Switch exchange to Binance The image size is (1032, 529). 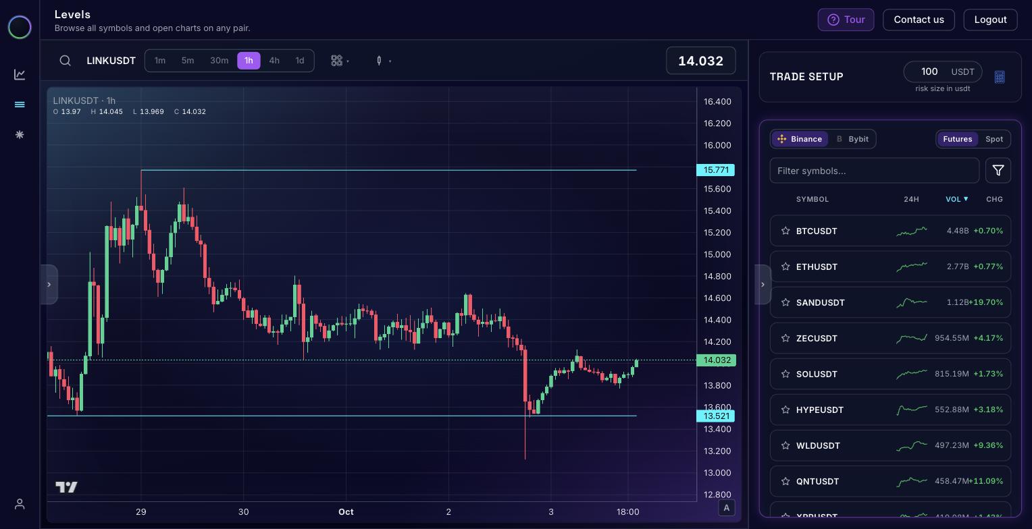tap(800, 139)
